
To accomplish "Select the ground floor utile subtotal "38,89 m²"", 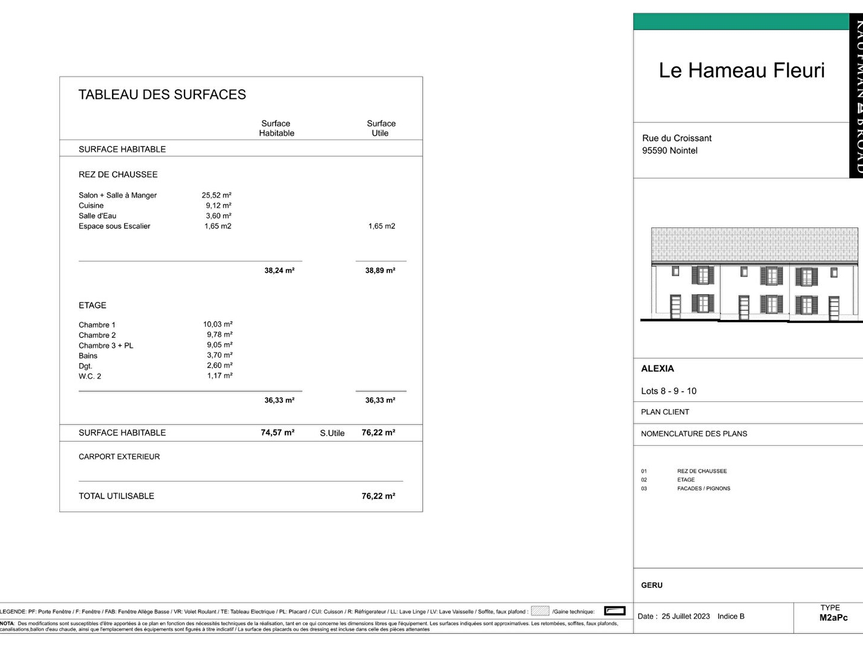I will [x=381, y=271].
